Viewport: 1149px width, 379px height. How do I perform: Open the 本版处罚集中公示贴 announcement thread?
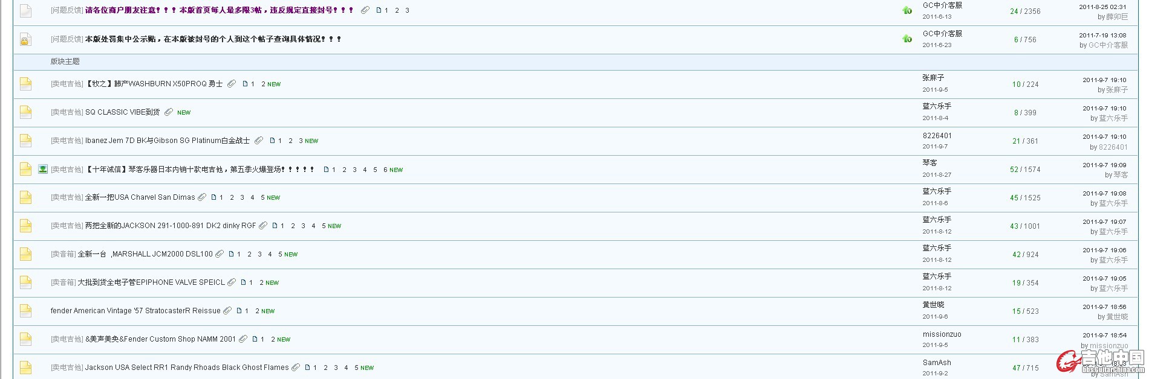(213, 39)
